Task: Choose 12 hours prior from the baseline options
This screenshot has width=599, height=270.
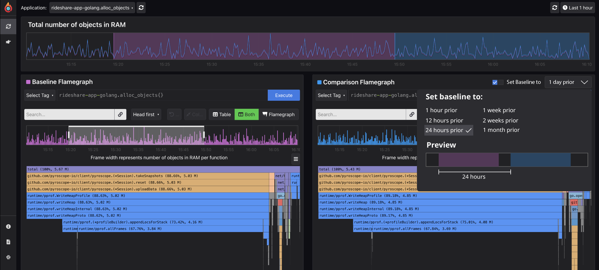Action: pyautogui.click(x=444, y=120)
